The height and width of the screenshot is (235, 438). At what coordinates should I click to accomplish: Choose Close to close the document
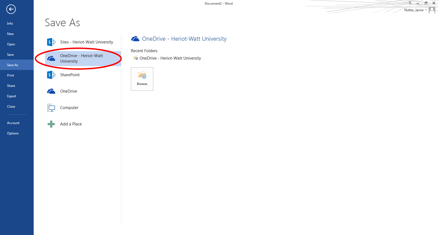point(17,107)
